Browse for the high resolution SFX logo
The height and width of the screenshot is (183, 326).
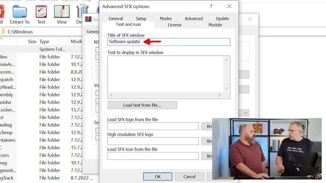click(207, 141)
